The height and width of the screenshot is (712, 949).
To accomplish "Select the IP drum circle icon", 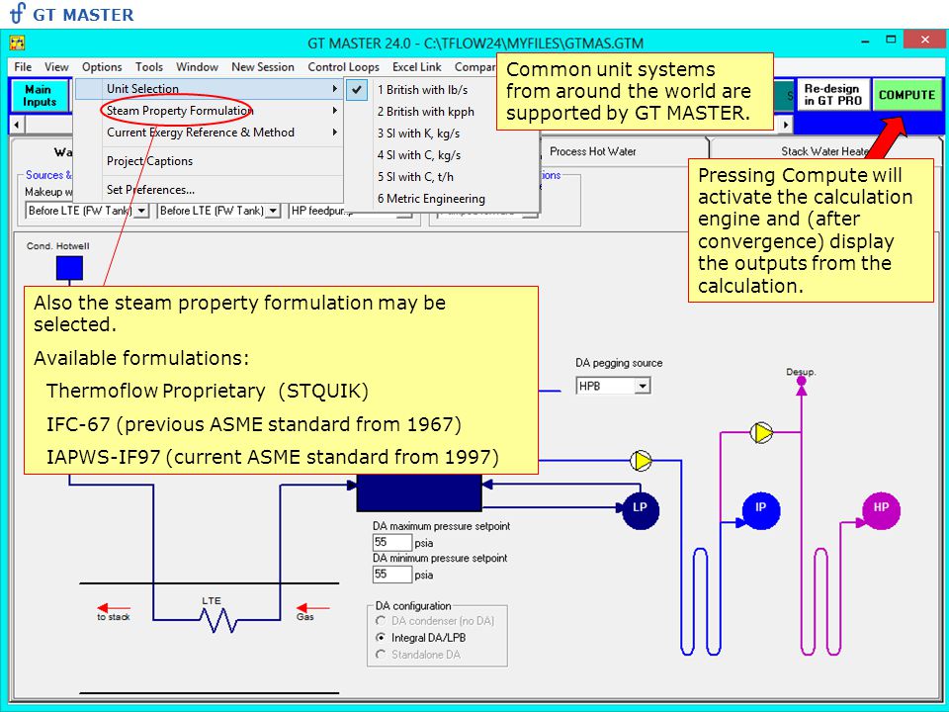I will [x=761, y=509].
